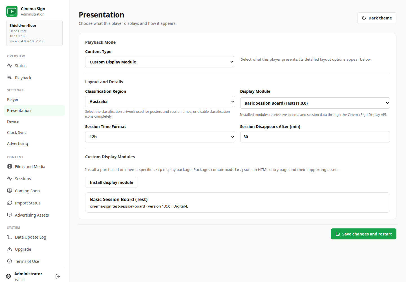Click the Session Disappears After input field

315,137
